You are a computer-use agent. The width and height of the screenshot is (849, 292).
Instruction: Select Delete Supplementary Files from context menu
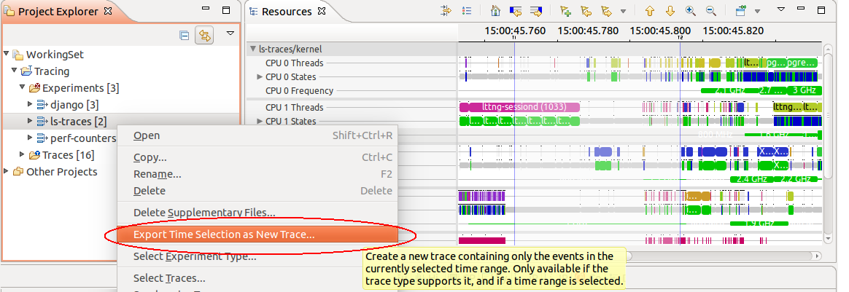click(x=204, y=213)
